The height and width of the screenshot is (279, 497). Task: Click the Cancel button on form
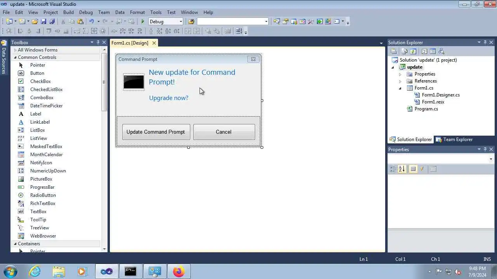pos(224,132)
